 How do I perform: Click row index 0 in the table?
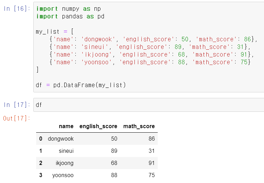(x=41, y=139)
